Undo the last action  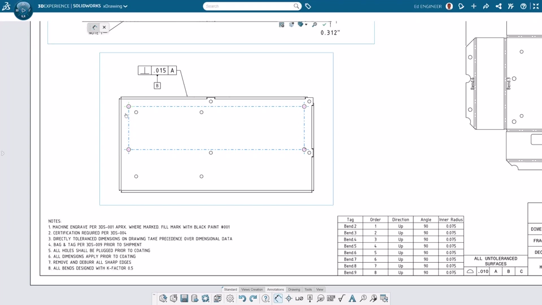pos(242,298)
